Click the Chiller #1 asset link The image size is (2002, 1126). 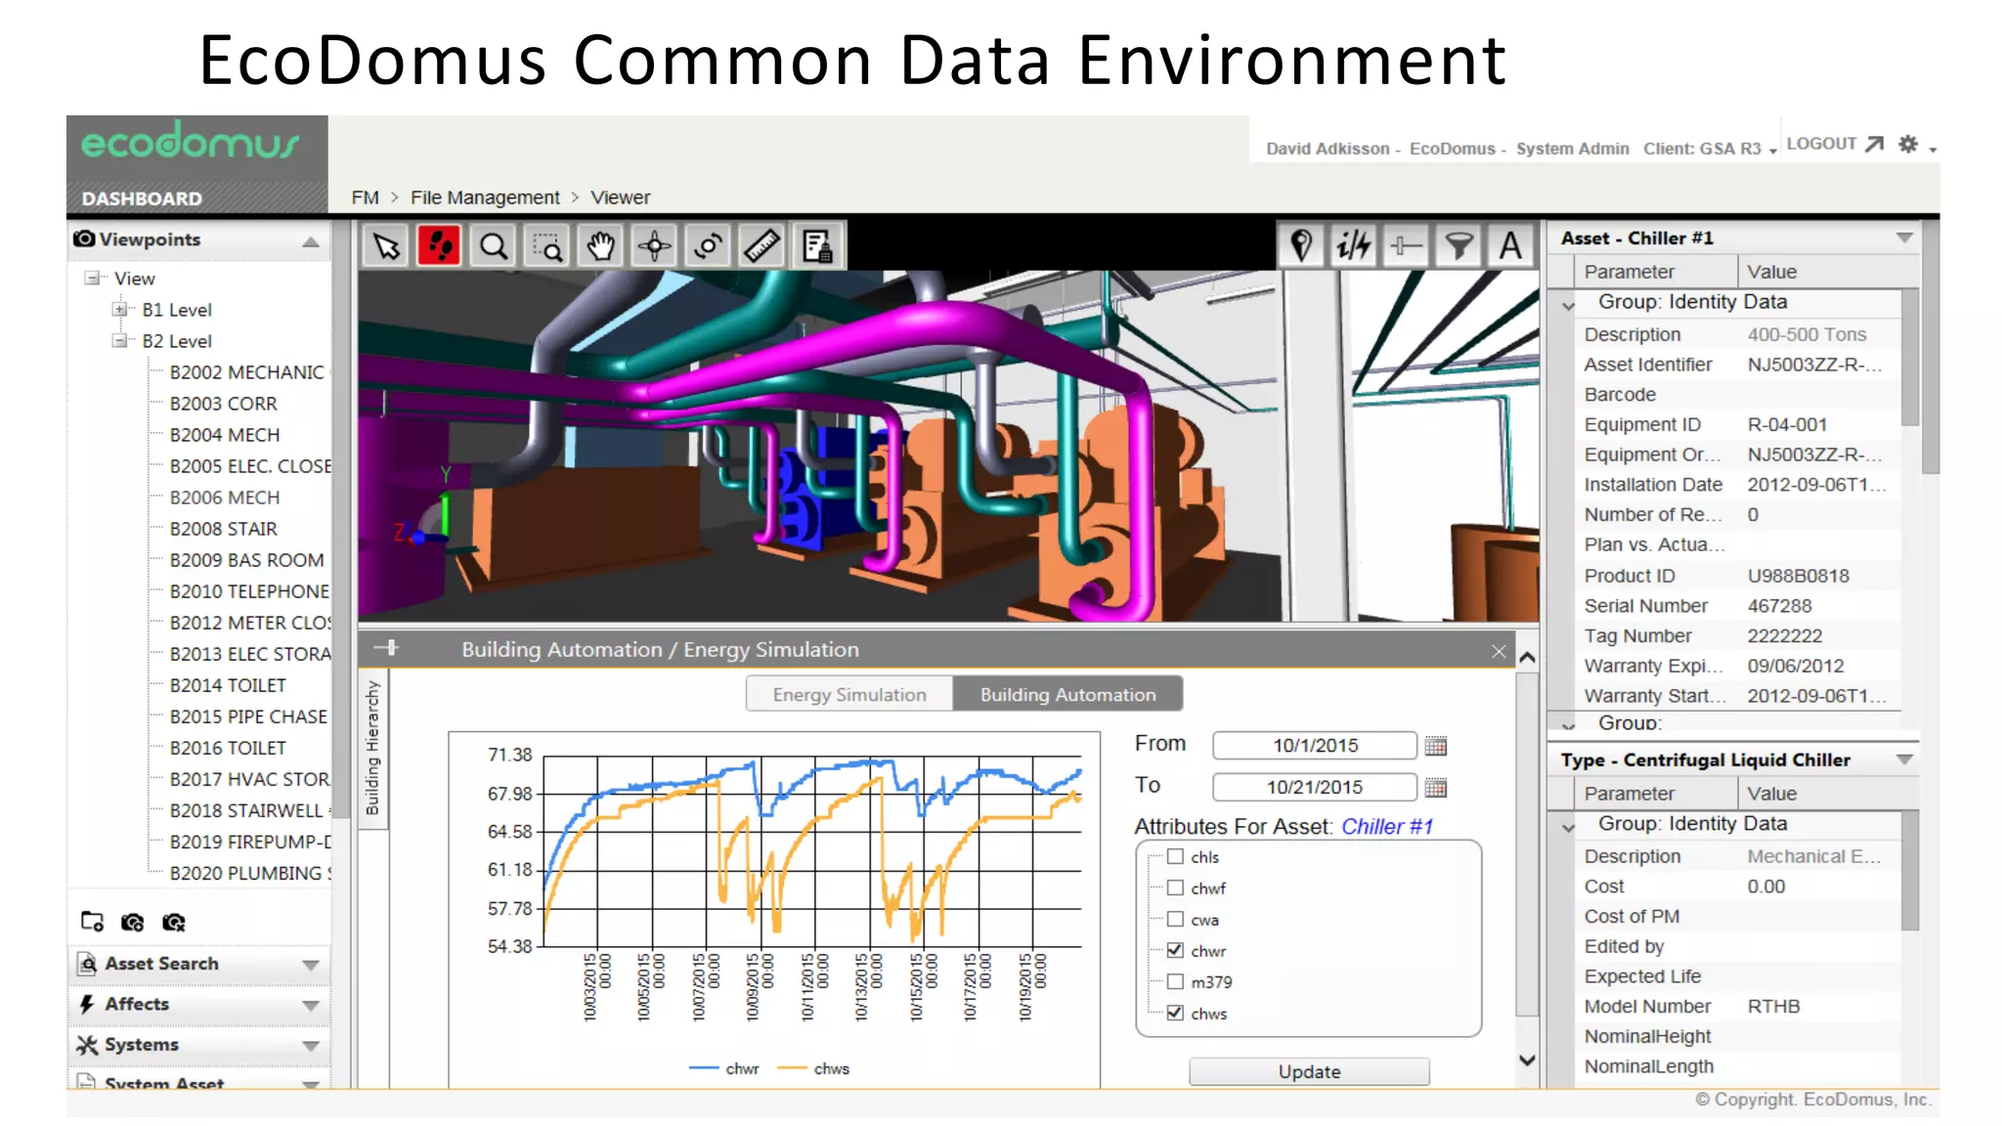click(x=1386, y=827)
